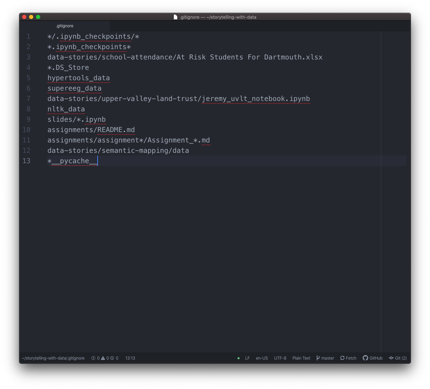Click the 13:13 cursor position indicator
The height and width of the screenshot is (389, 430).
tap(130, 358)
